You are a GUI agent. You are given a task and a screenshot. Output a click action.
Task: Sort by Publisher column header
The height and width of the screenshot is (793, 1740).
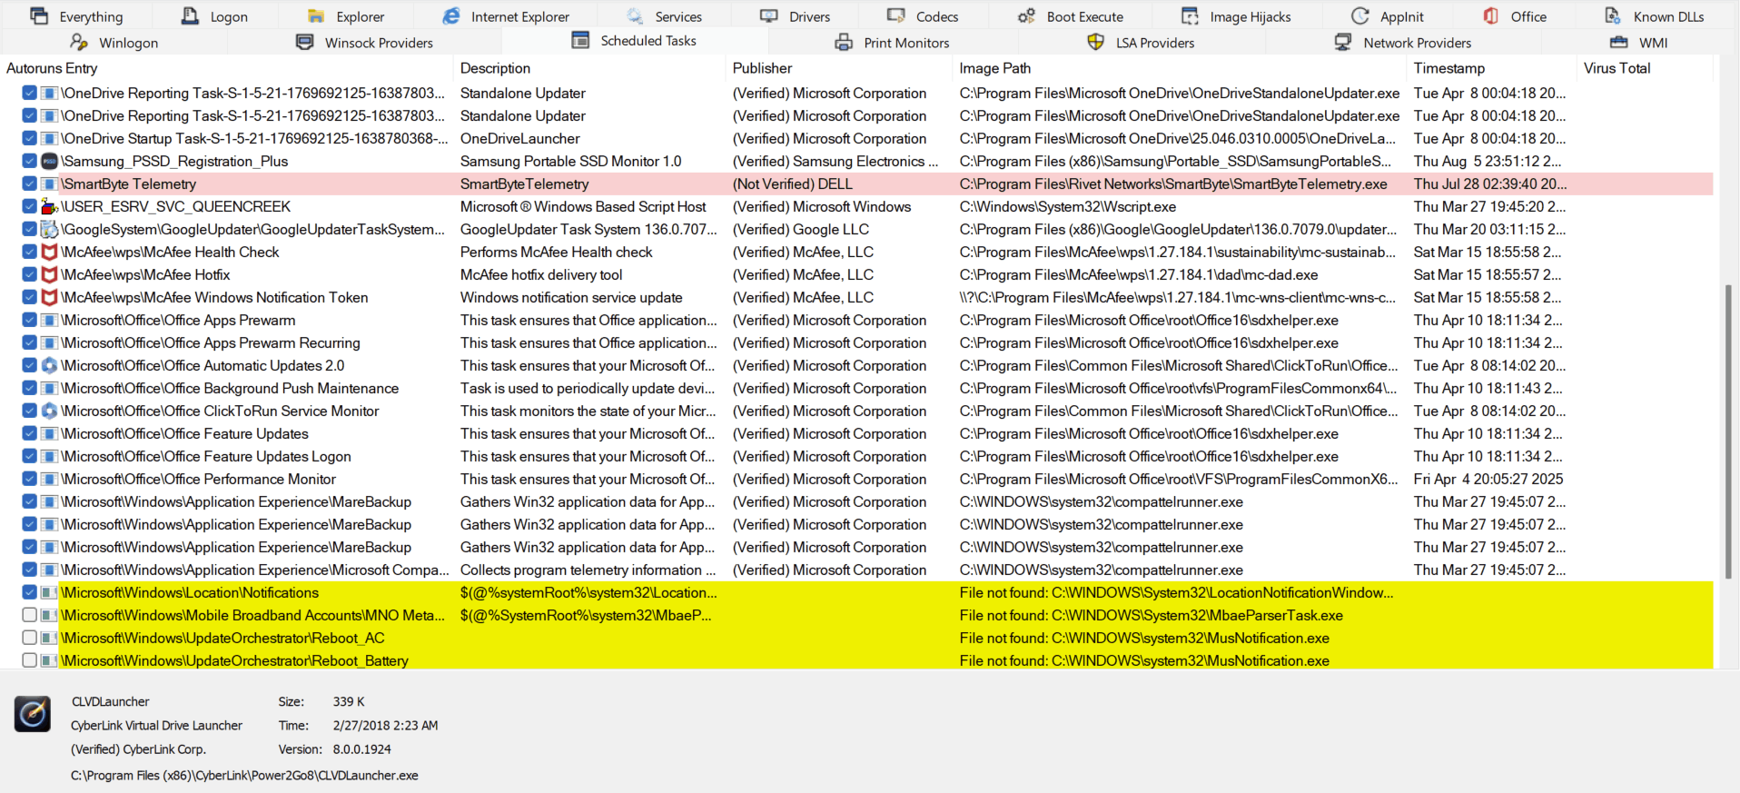click(839, 68)
